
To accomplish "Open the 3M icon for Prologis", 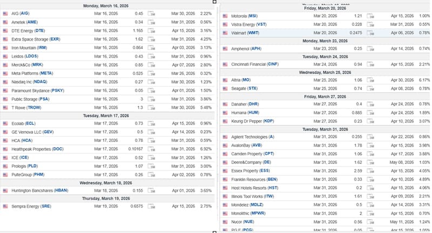I will pos(153,166).
